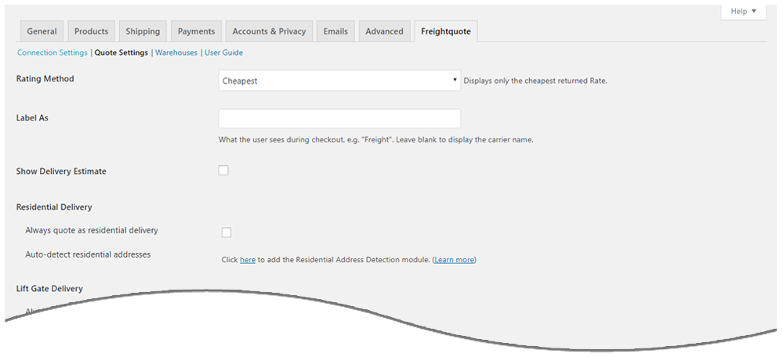
Task: Open the Connection Settings sub-page
Action: 52,52
